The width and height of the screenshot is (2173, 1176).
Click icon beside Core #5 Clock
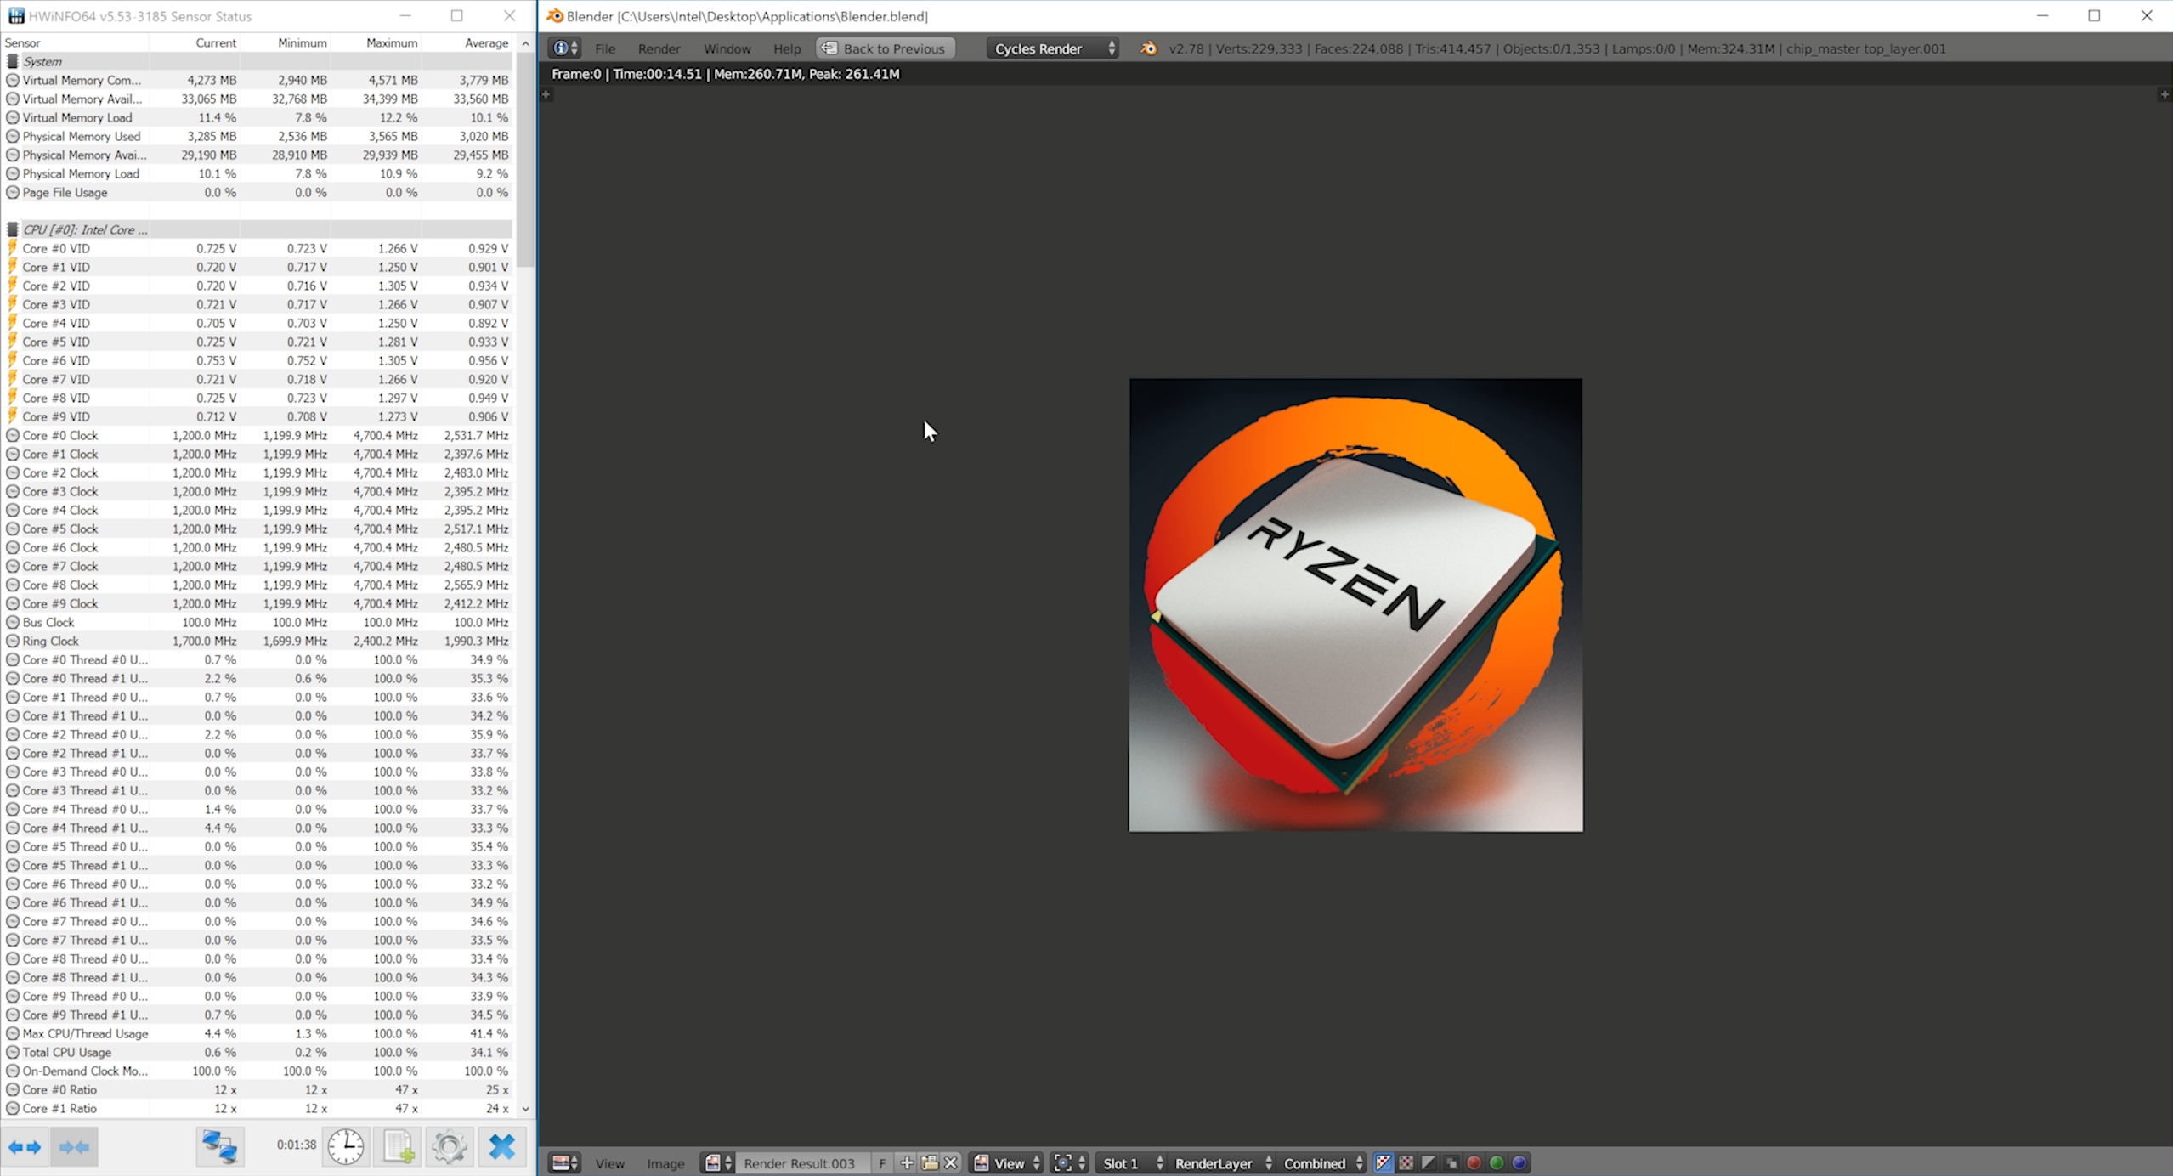(13, 529)
